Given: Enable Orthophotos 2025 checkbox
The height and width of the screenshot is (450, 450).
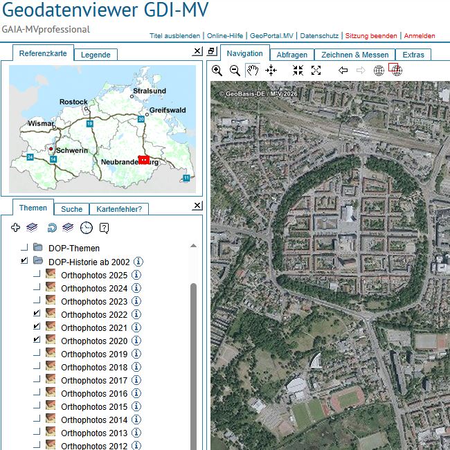Looking at the screenshot, I should pos(37,273).
